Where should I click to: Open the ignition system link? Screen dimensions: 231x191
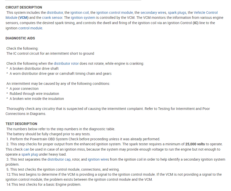[83, 18]
